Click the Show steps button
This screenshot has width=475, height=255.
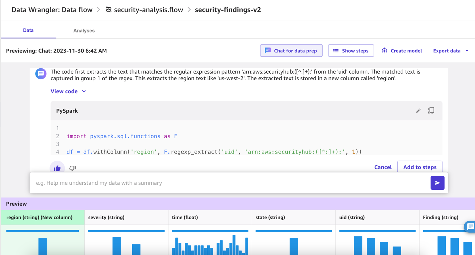(x=351, y=51)
